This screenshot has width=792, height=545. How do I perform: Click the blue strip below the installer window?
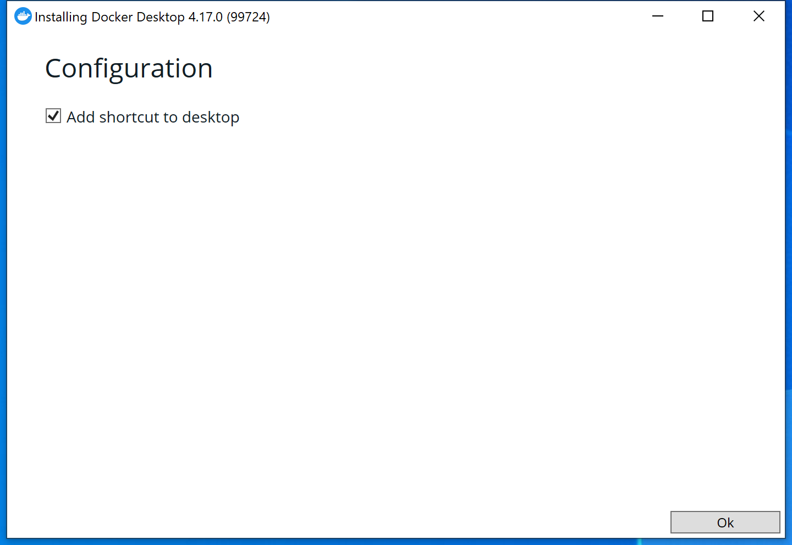[385, 542]
